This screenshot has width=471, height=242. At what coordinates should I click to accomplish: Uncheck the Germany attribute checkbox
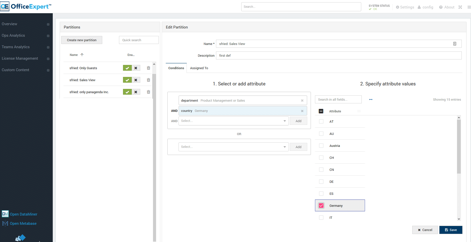coord(321,206)
